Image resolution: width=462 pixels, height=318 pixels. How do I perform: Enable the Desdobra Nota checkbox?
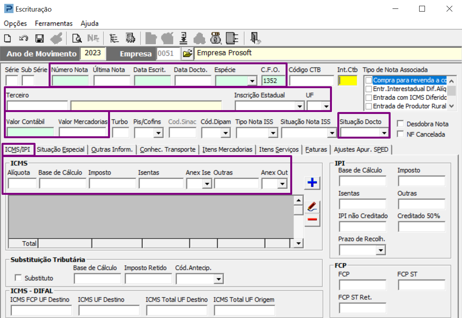pos(400,124)
